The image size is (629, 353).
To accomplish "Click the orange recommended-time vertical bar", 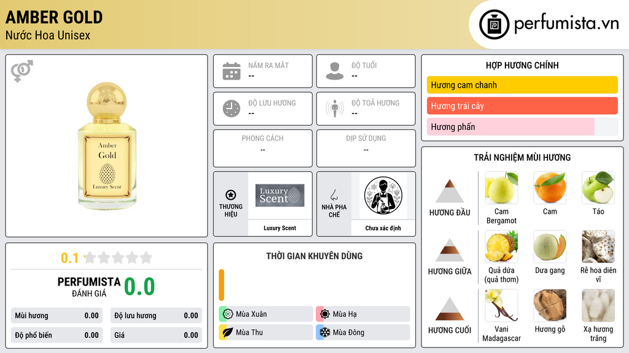I will coord(221,285).
